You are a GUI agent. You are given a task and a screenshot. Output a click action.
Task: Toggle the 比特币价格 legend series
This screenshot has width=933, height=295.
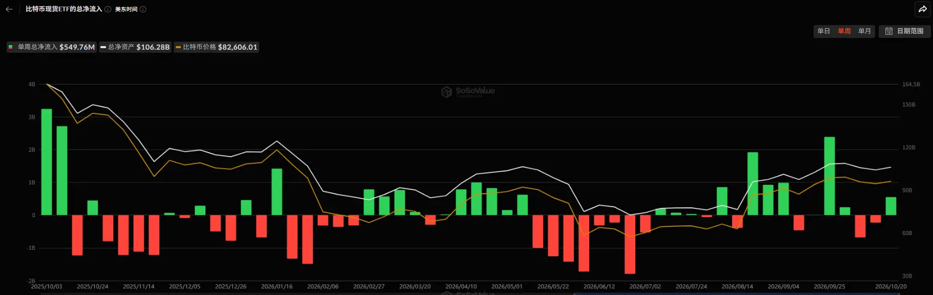[x=216, y=47]
